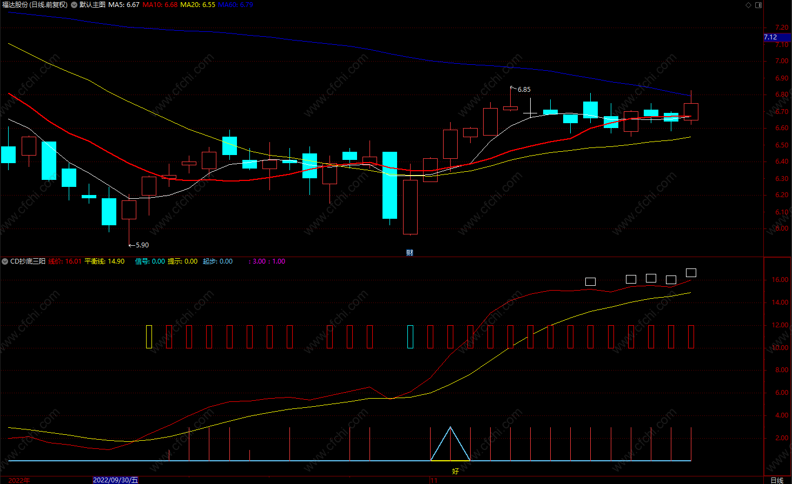This screenshot has width=792, height=484.
Task: Click the 11 month label on the time axis
Action: coord(434,480)
